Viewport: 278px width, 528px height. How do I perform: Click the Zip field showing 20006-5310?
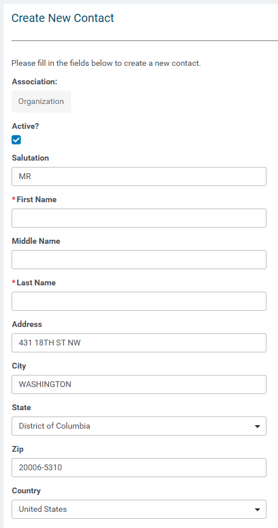[x=139, y=467]
